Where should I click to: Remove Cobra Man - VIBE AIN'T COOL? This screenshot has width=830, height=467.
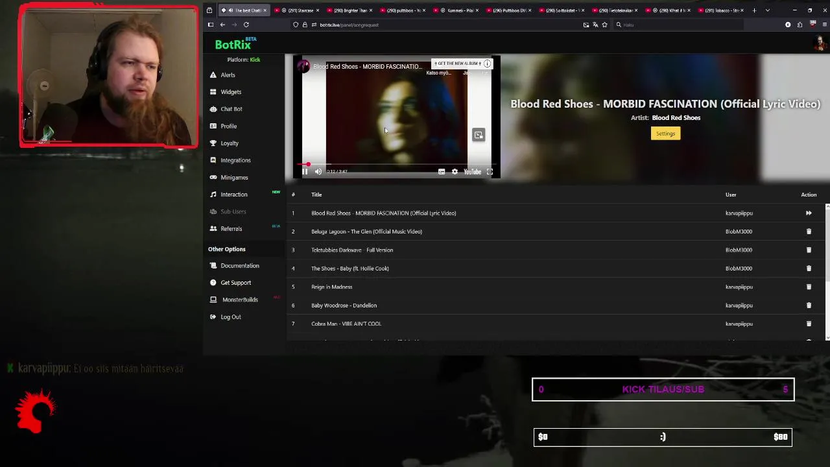point(809,324)
